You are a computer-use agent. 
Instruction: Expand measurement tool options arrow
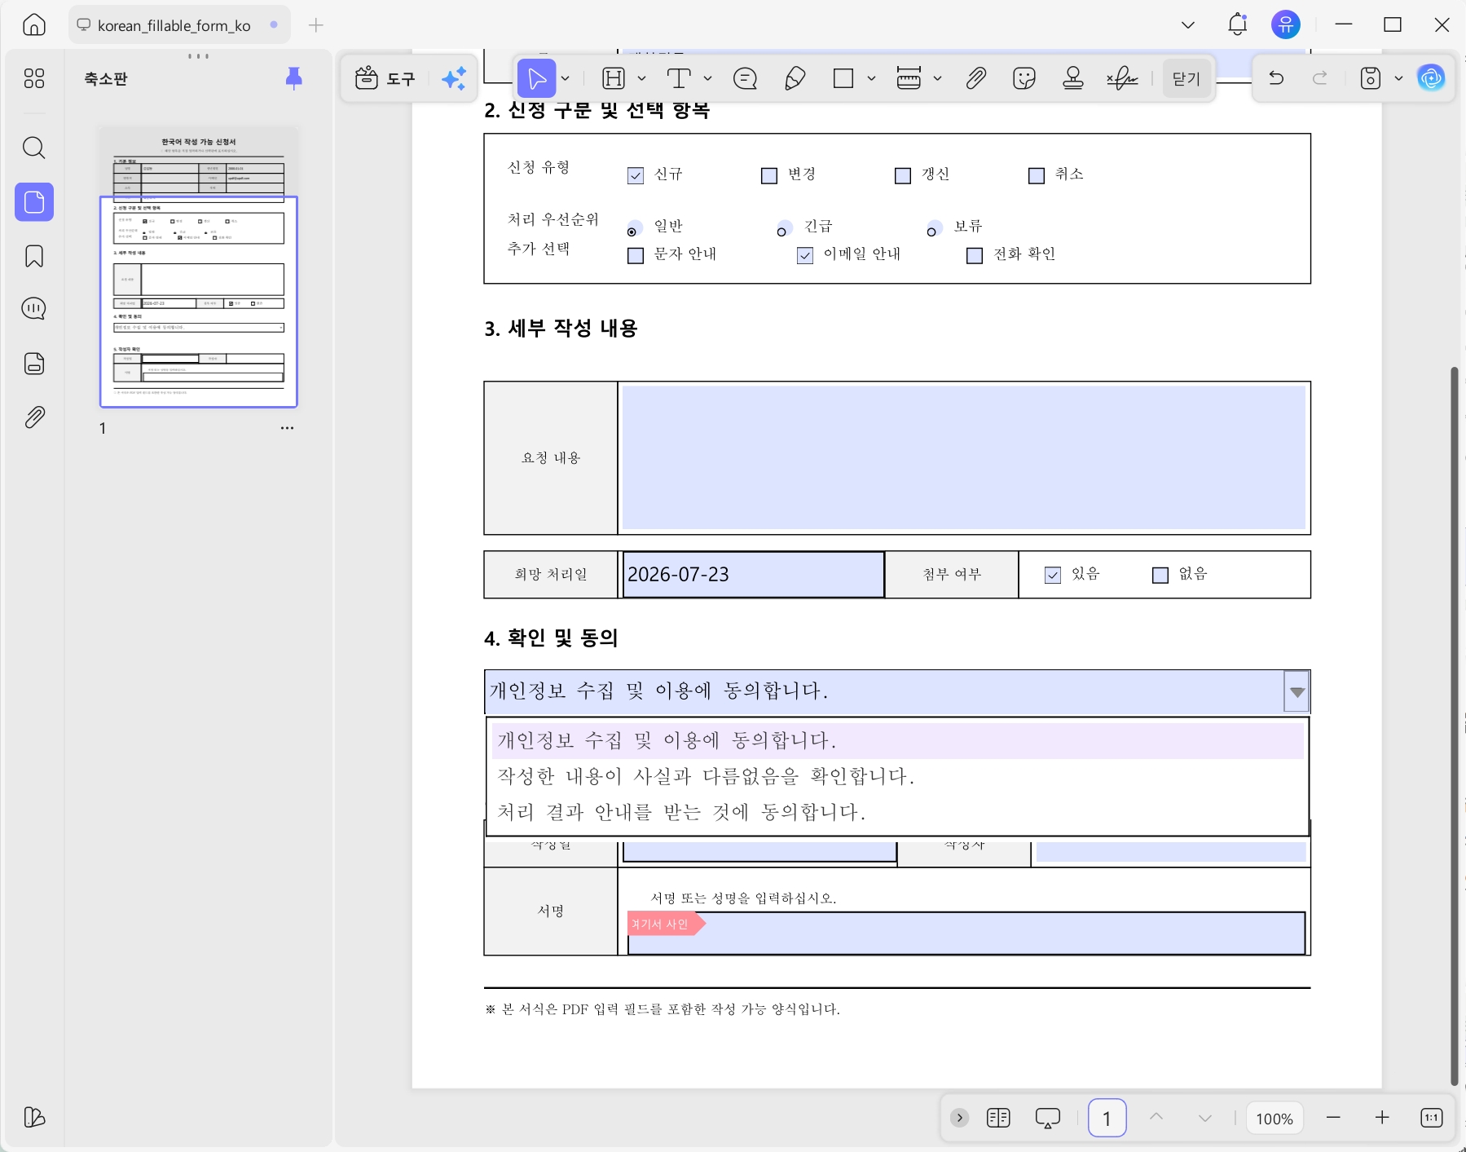click(937, 78)
